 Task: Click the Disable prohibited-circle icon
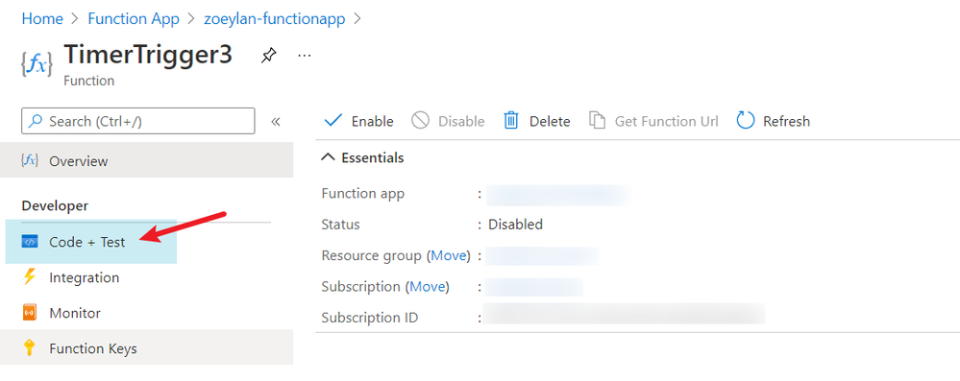[420, 121]
